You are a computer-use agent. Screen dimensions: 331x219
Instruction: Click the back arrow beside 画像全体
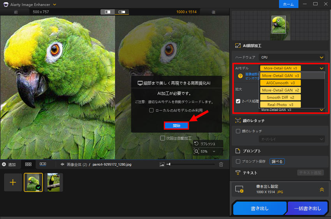point(62,164)
